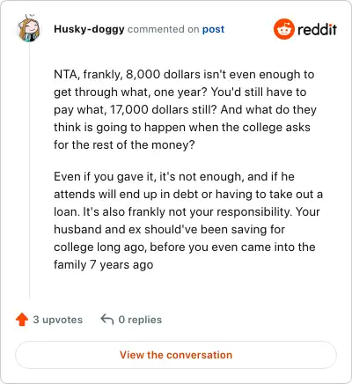Image resolution: width=352 pixels, height=384 pixels.
Task: Click the reddit wordmark text
Action: [x=317, y=30]
